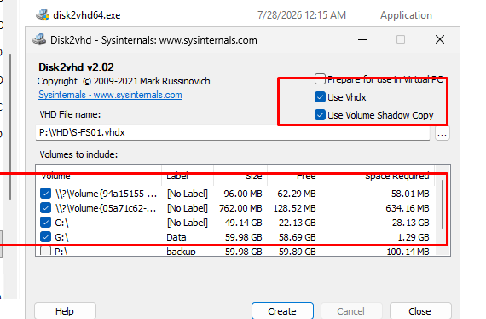Uncheck the Volume{05a71c62 volume checkbox
Screen dimensions: 486x319
pos(45,208)
